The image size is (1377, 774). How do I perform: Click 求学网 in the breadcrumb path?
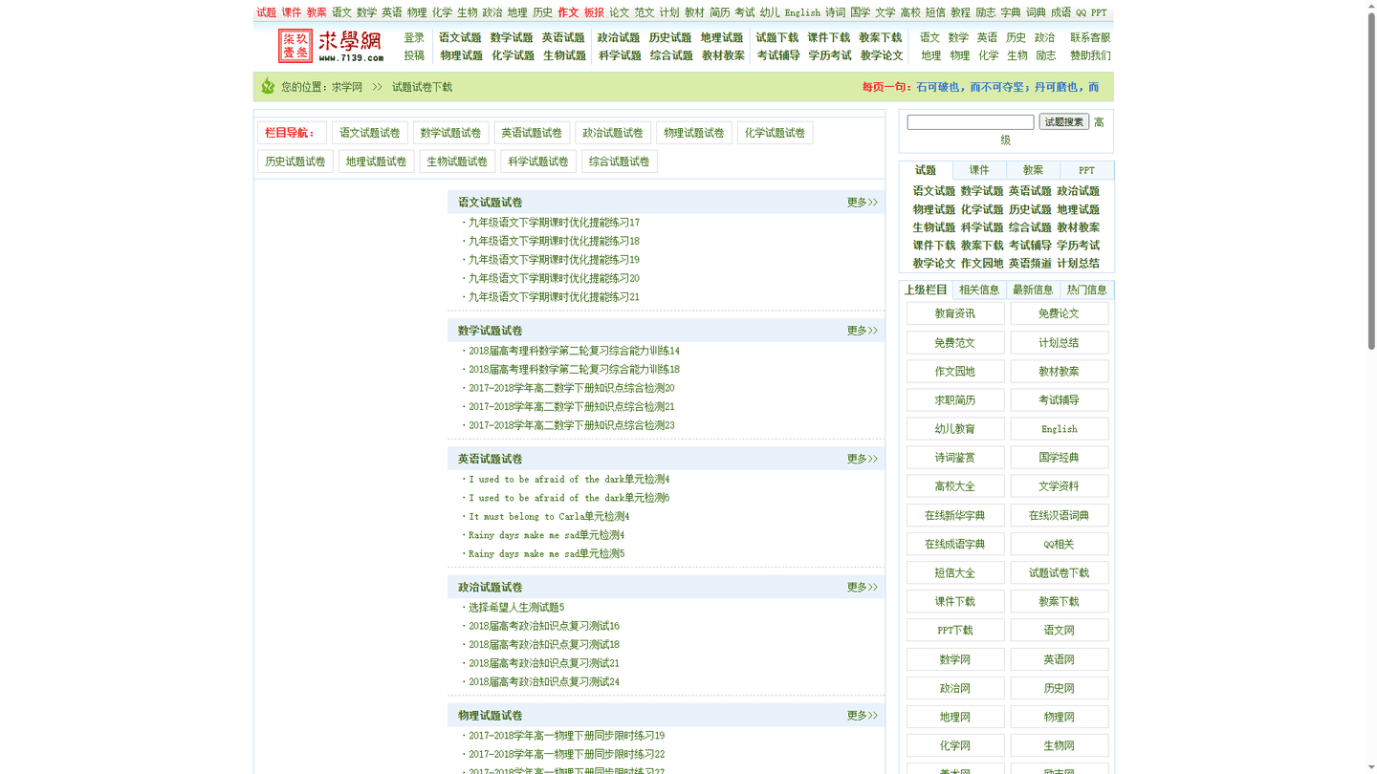[347, 87]
